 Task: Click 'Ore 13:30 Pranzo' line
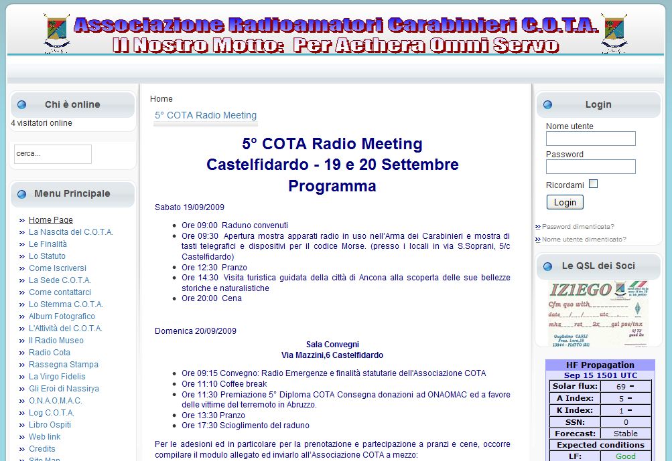coord(214,416)
